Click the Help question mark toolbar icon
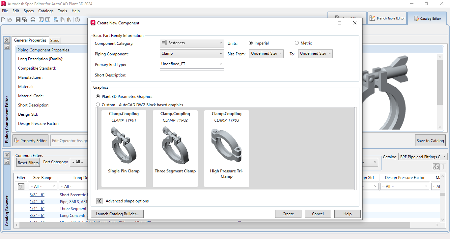Viewport: 450px width, 239px height. coord(77,20)
